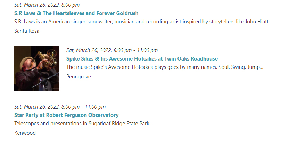Click Sugarloaf Ridge State Park in the description
The height and width of the screenshot is (143, 290).
point(119,124)
